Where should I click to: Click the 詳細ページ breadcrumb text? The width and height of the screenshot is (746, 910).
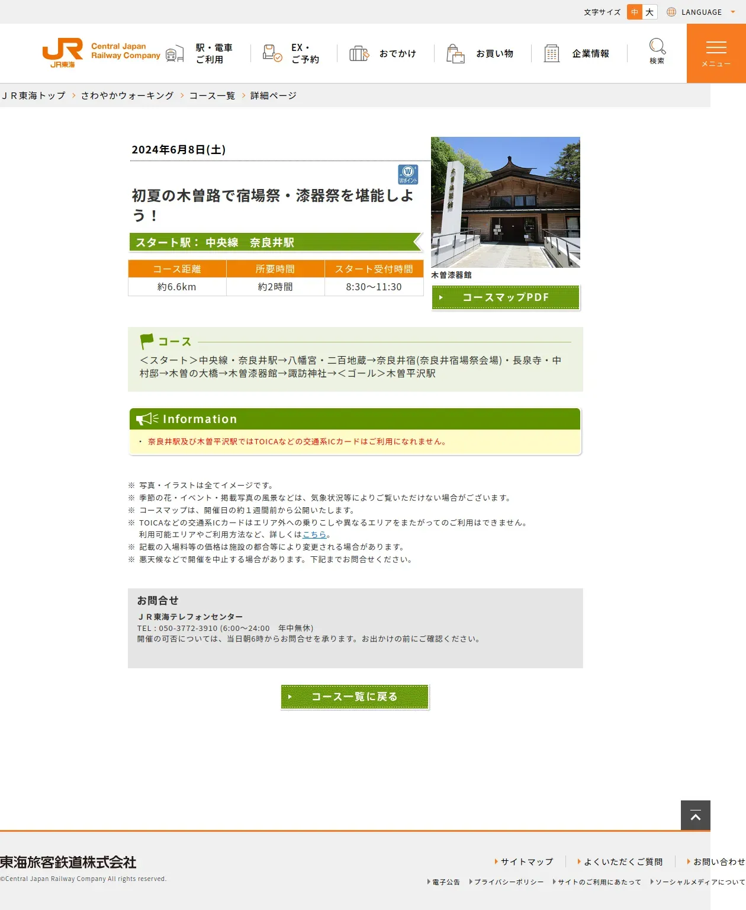[273, 95]
